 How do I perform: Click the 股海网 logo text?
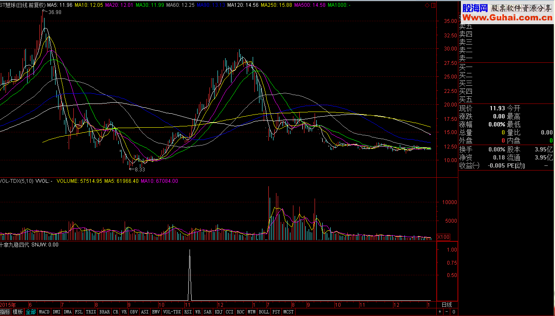[475, 8]
